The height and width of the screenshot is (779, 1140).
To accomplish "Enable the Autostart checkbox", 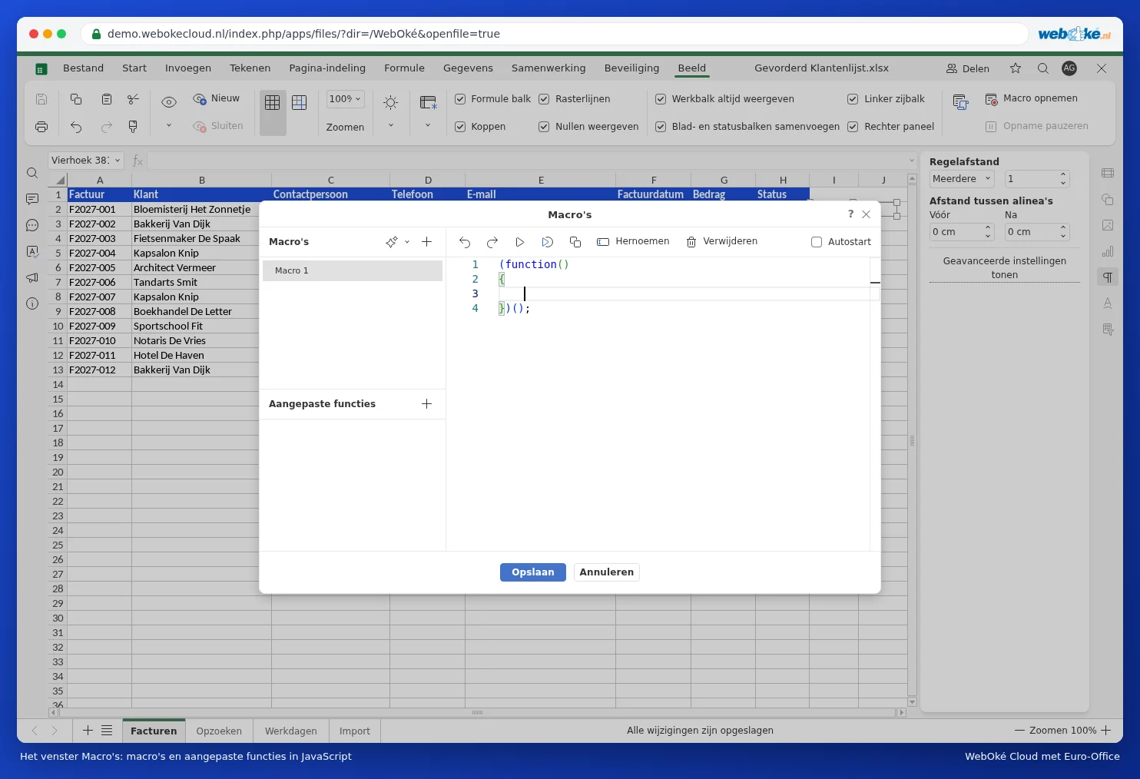I will [817, 242].
